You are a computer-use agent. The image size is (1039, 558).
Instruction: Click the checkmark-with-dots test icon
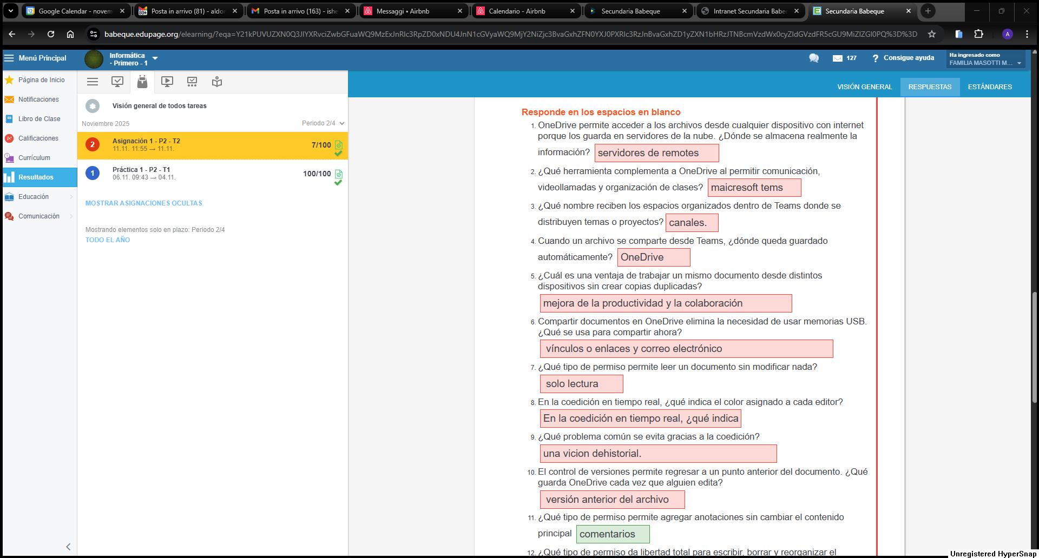[x=192, y=82]
